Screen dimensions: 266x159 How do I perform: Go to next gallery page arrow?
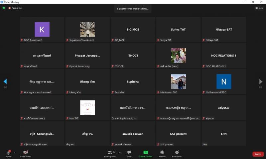(x=261, y=81)
